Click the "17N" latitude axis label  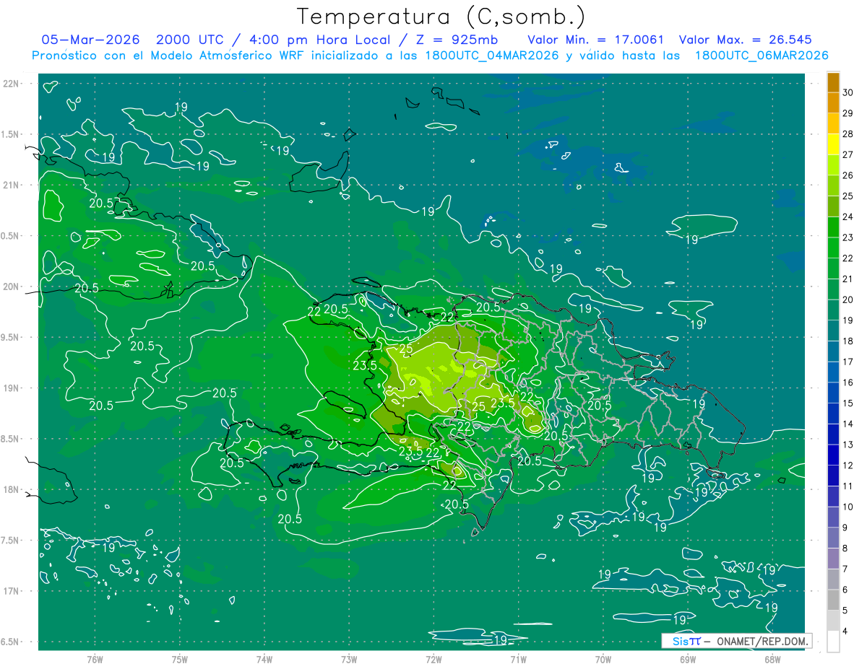point(12,591)
